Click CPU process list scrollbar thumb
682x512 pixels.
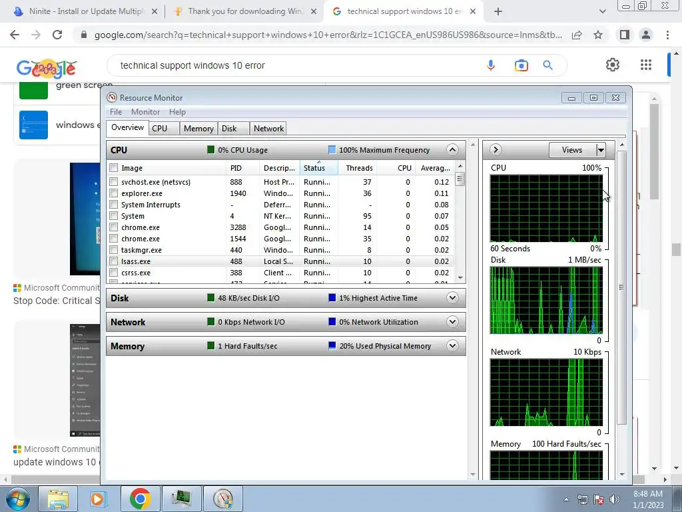(460, 179)
